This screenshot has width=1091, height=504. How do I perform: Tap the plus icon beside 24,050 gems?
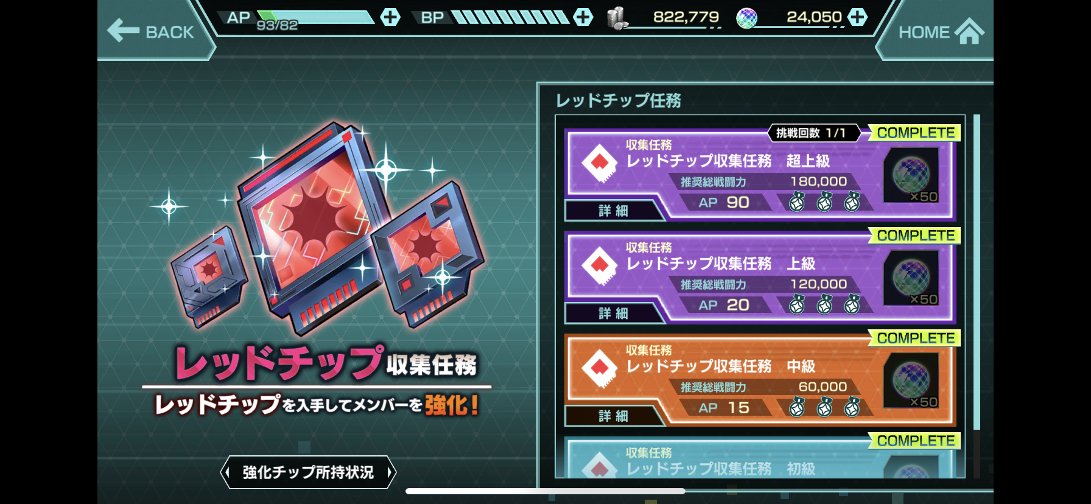tap(858, 17)
